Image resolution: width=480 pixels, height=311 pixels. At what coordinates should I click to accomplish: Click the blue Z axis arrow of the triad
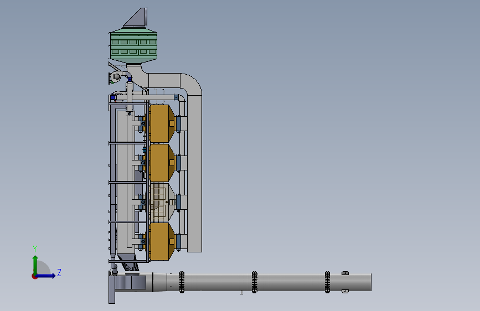[x=46, y=276]
